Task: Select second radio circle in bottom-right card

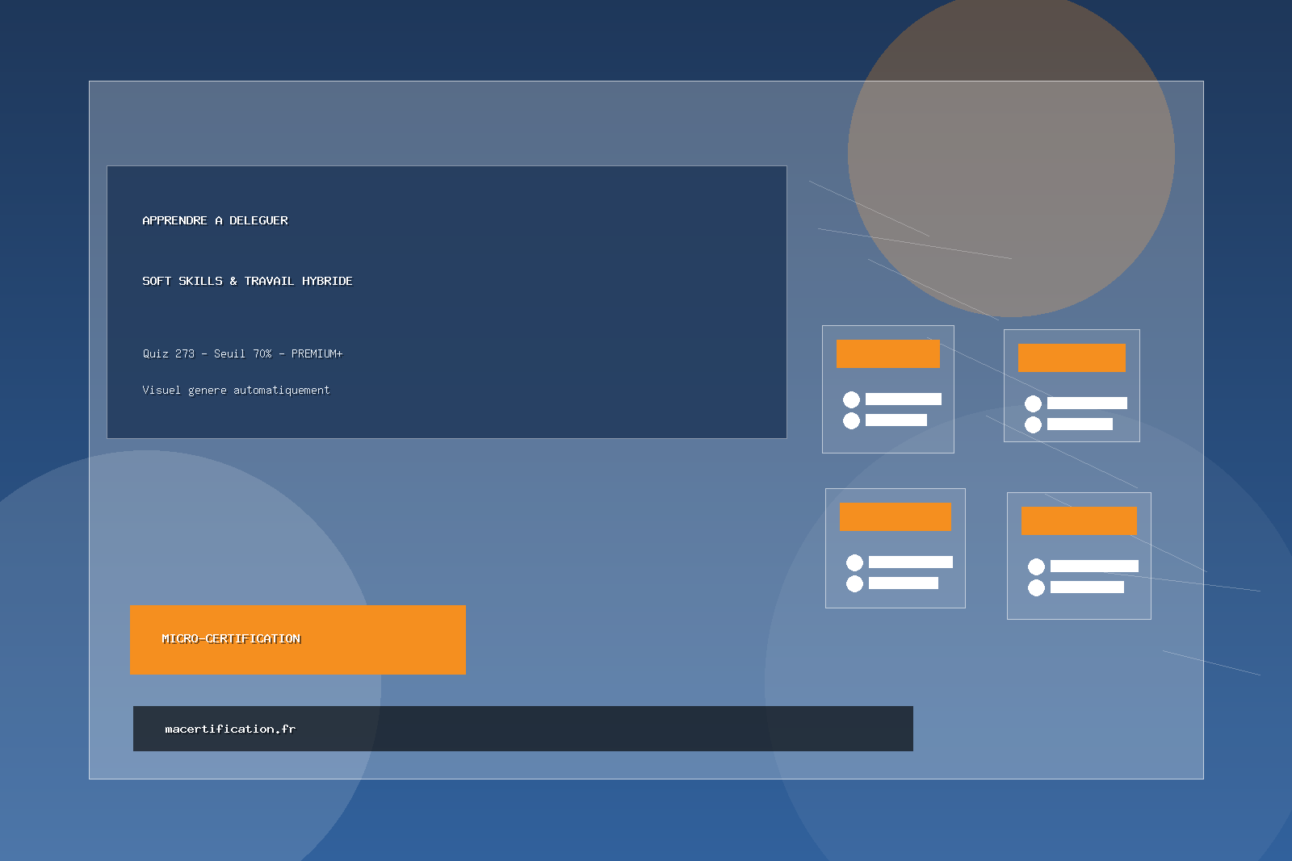Action: coord(1036,587)
